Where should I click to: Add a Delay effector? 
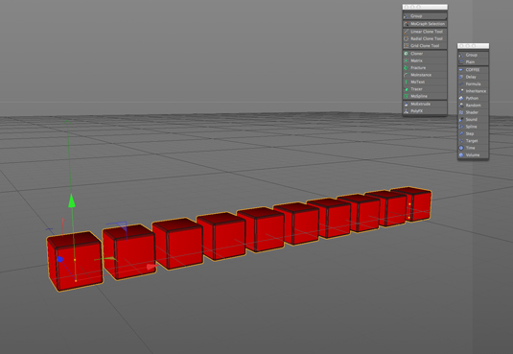coord(473,77)
